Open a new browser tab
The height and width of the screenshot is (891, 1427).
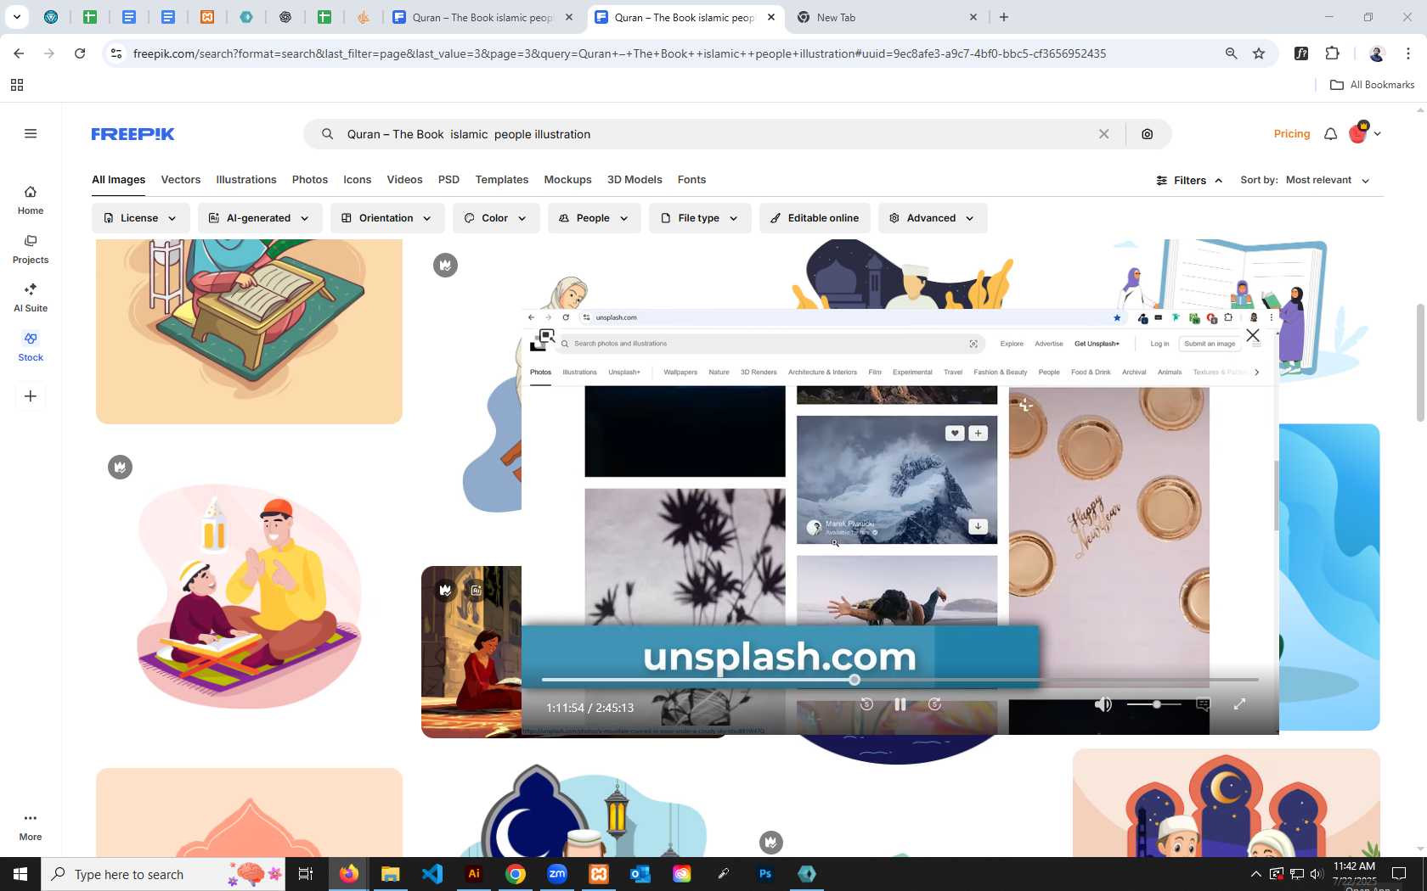[x=1004, y=17]
